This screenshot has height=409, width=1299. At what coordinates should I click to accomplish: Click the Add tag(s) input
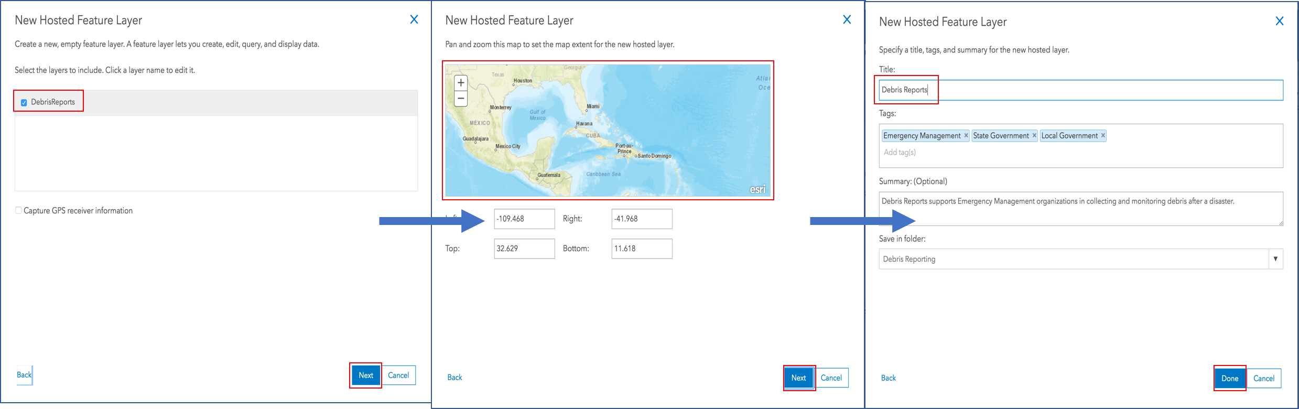[x=900, y=152]
